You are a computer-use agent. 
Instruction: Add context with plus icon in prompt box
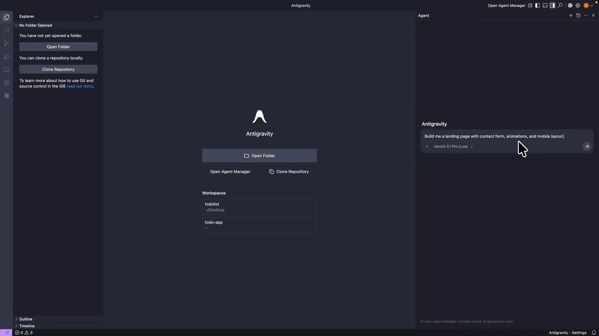click(x=427, y=146)
